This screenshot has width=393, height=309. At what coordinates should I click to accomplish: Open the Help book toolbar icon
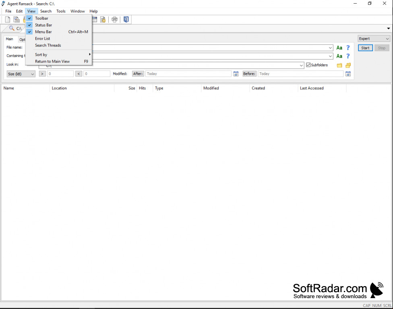coord(126,20)
